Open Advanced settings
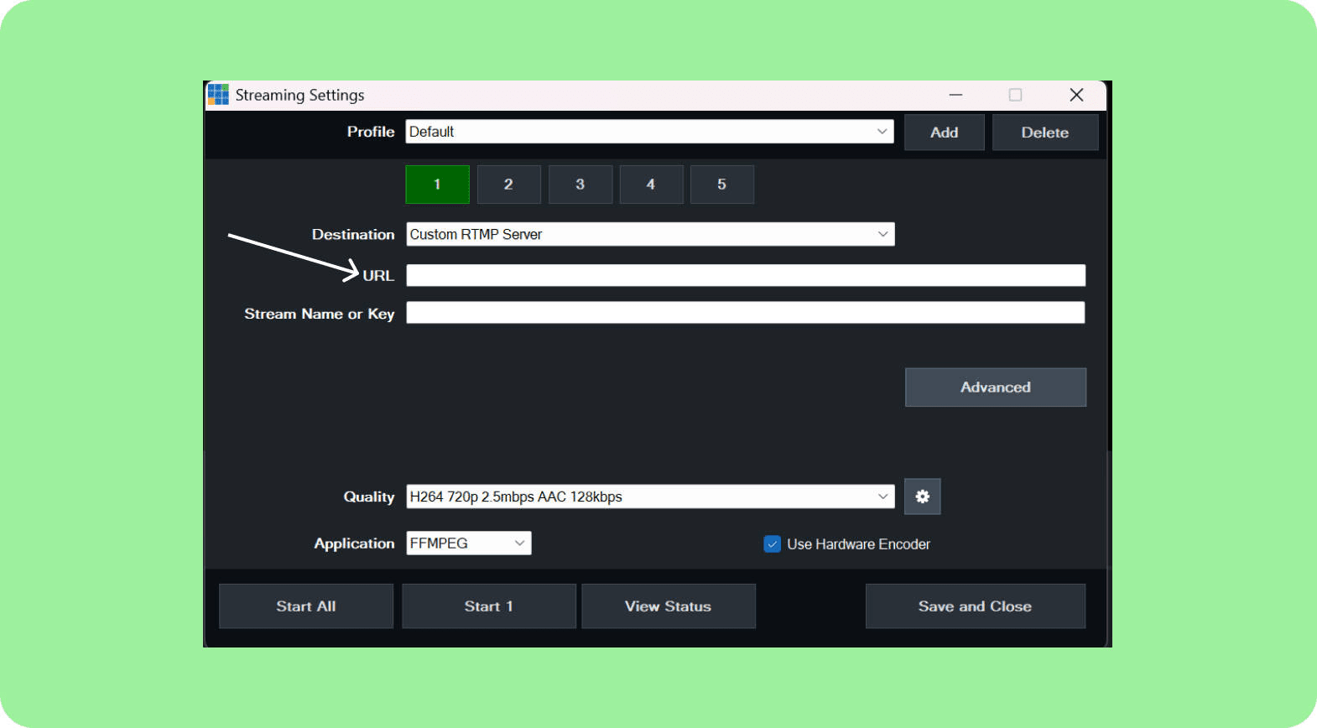The image size is (1317, 728). point(996,387)
